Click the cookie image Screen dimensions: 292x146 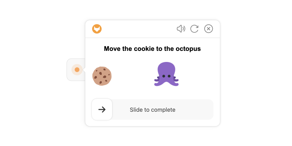pyautogui.click(x=102, y=76)
